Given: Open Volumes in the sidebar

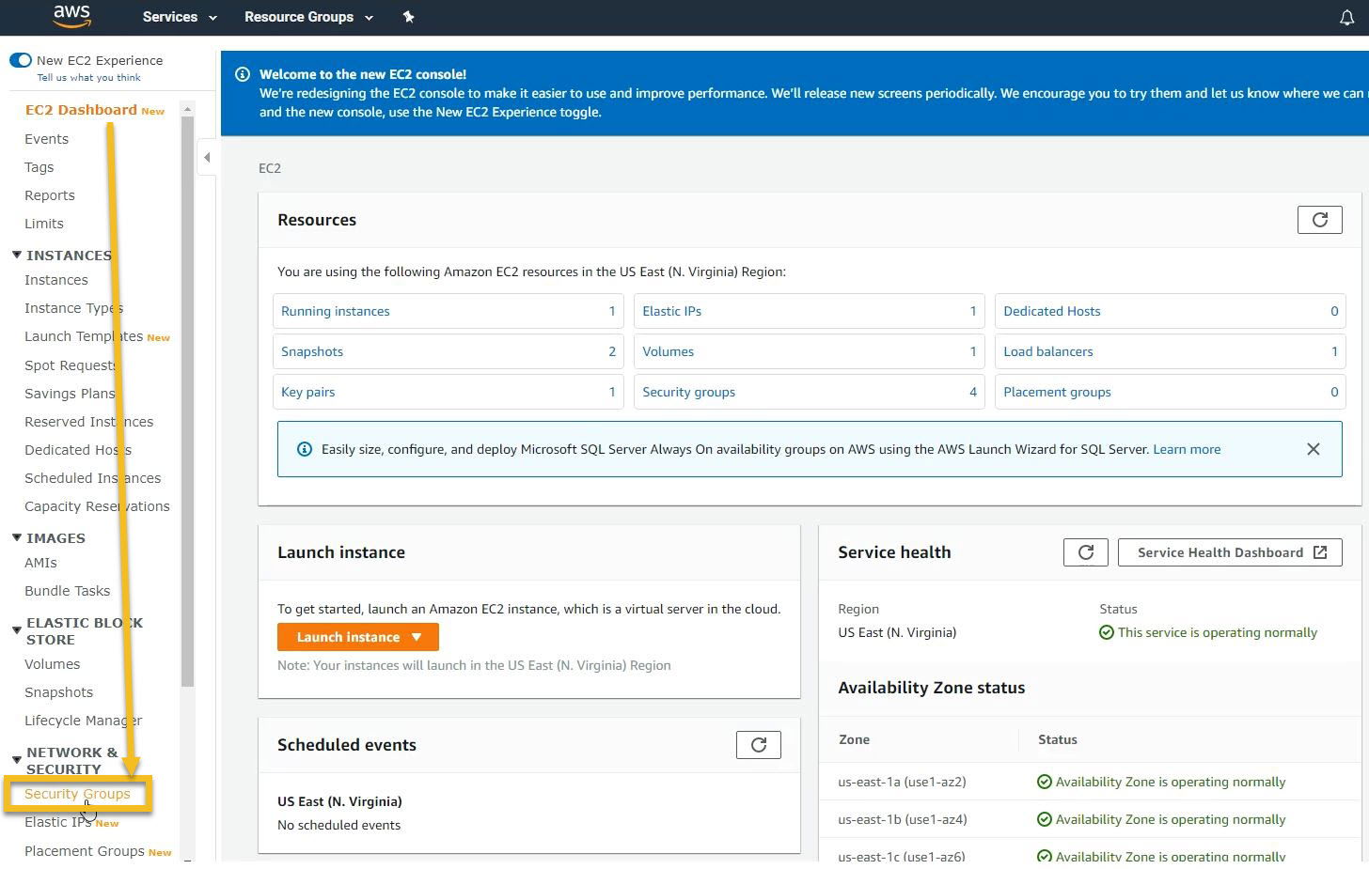Looking at the screenshot, I should [52, 664].
